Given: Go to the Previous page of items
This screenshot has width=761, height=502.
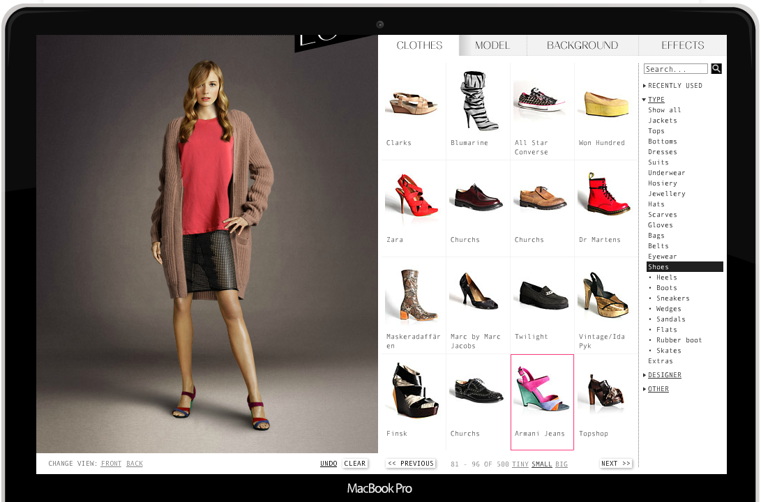Looking at the screenshot, I should (411, 464).
